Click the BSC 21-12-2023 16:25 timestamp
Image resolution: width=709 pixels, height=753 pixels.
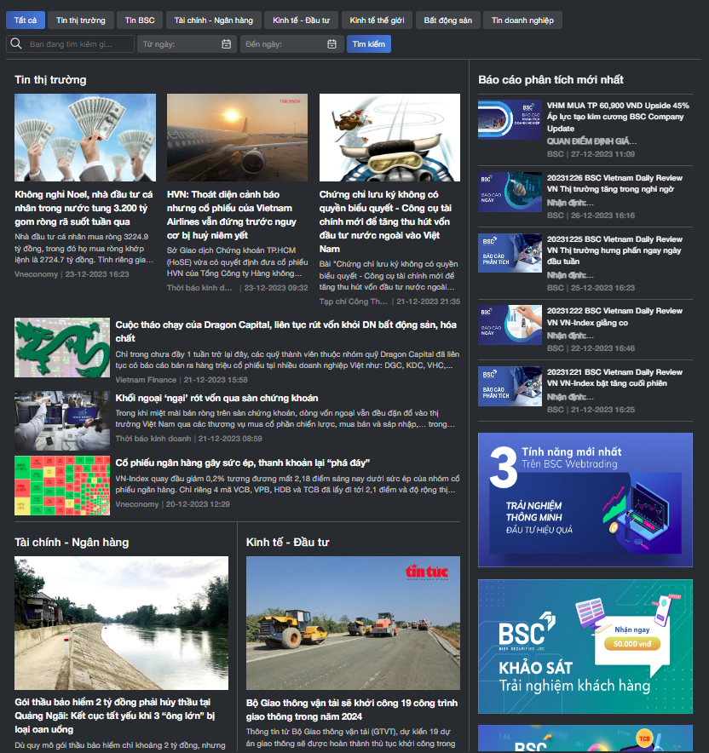click(591, 410)
